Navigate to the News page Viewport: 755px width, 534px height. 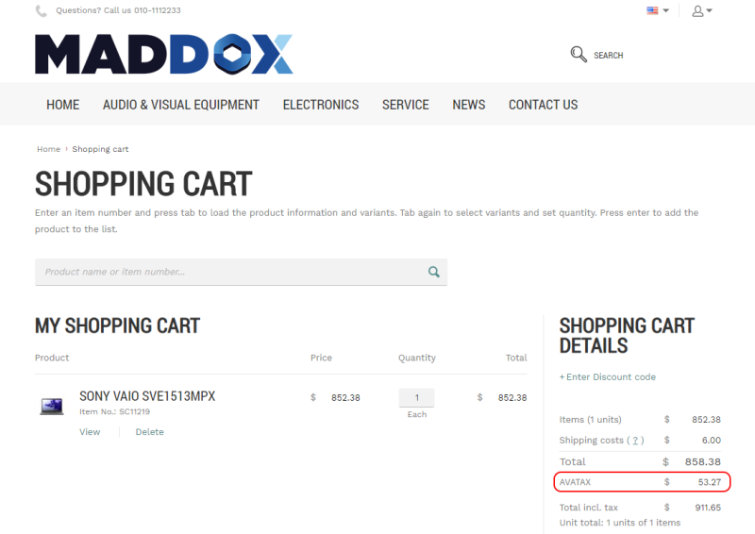468,105
